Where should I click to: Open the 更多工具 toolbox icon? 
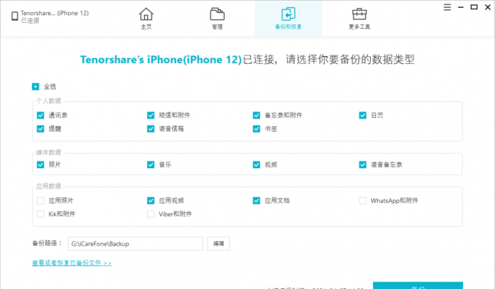pos(359,14)
